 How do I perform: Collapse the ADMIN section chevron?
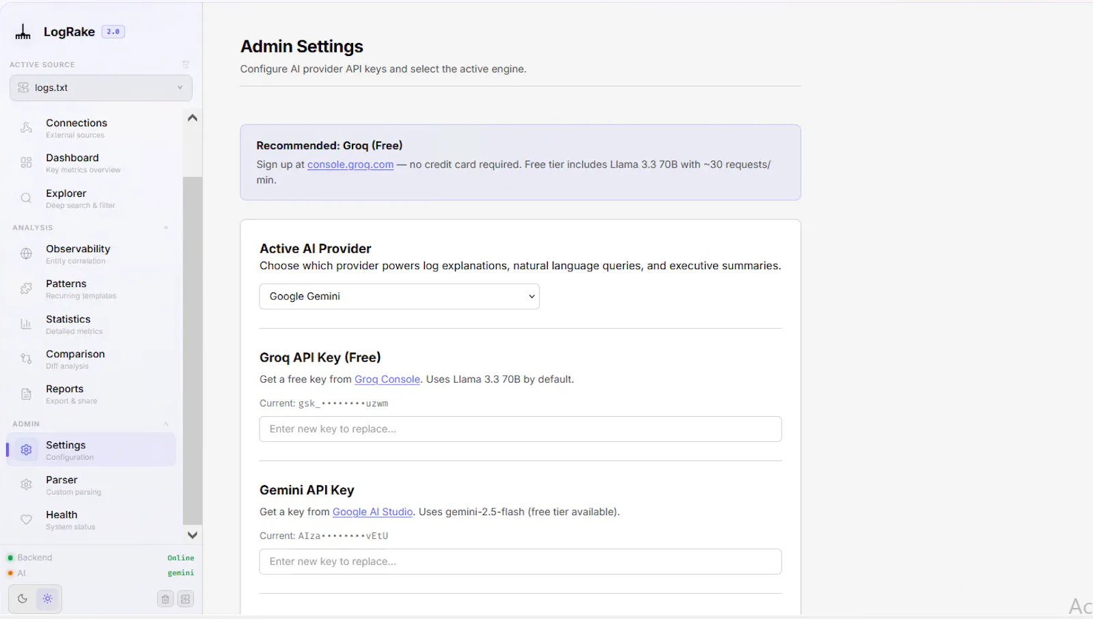166,424
